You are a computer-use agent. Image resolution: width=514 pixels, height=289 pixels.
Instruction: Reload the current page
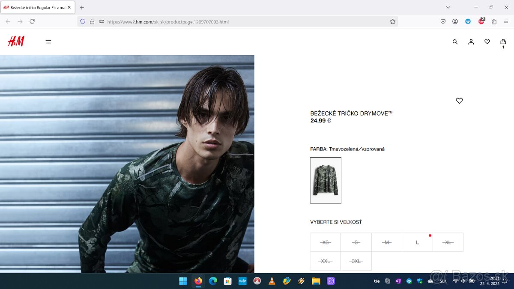point(32,21)
